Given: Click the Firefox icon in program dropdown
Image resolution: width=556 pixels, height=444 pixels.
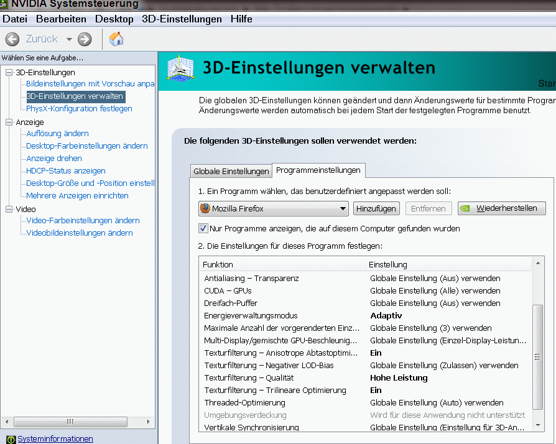Looking at the screenshot, I should 205,208.
